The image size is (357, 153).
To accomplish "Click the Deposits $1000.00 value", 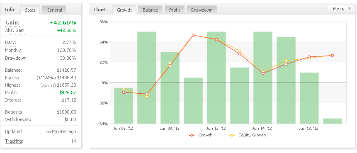I will [x=66, y=112].
